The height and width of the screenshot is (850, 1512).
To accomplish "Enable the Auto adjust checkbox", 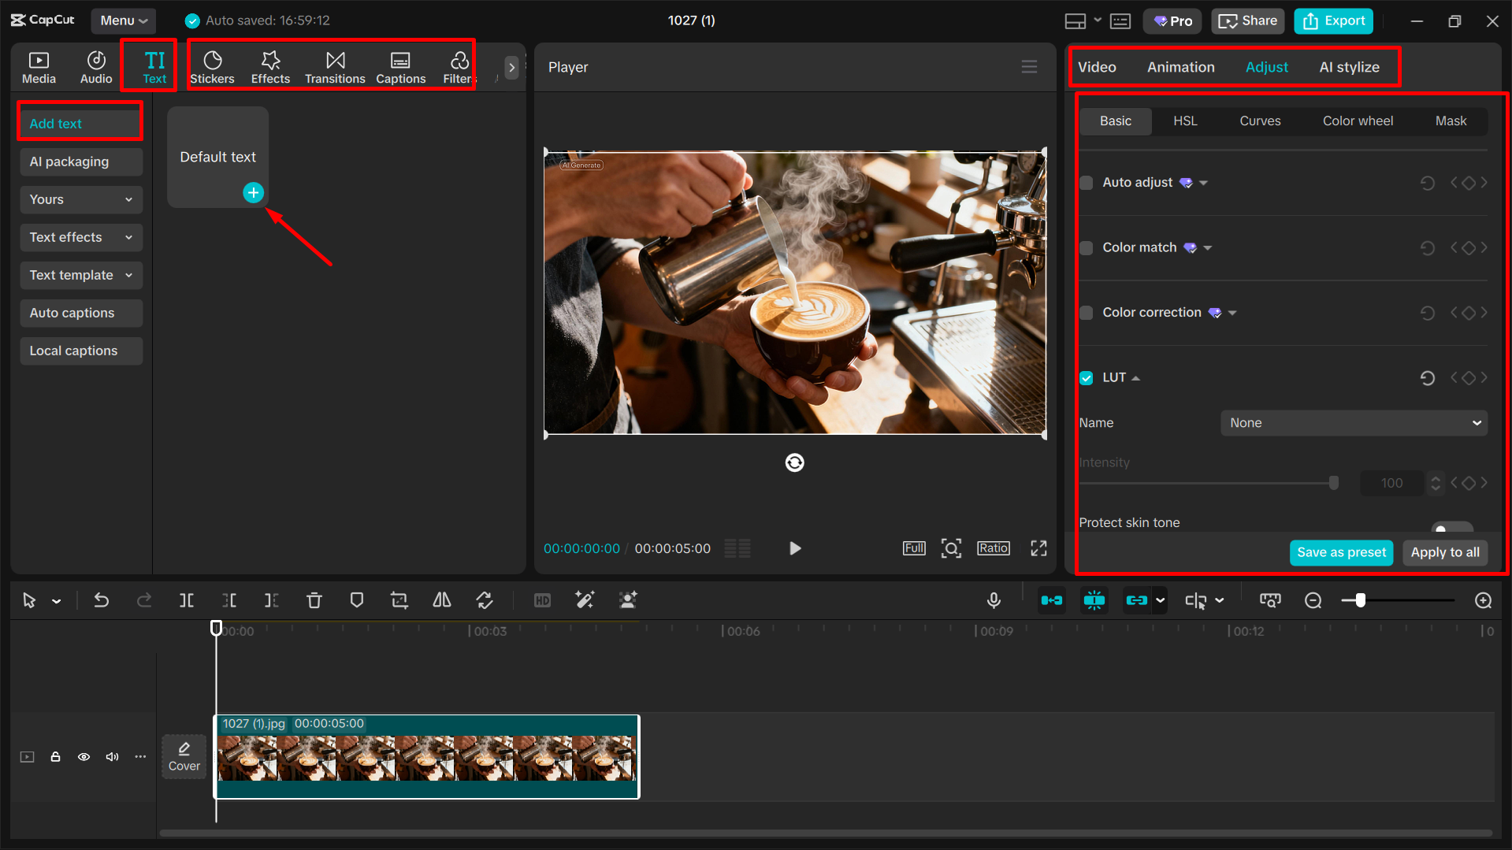I will [1086, 182].
